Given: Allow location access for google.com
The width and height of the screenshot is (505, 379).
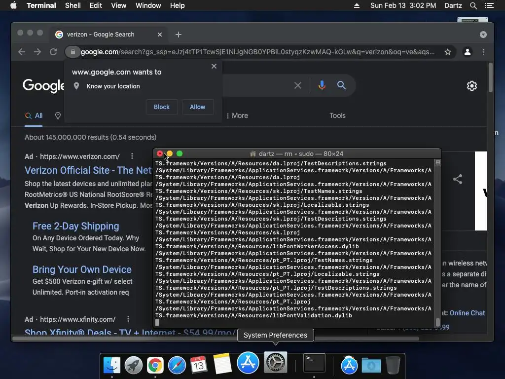Looking at the screenshot, I should [x=197, y=107].
